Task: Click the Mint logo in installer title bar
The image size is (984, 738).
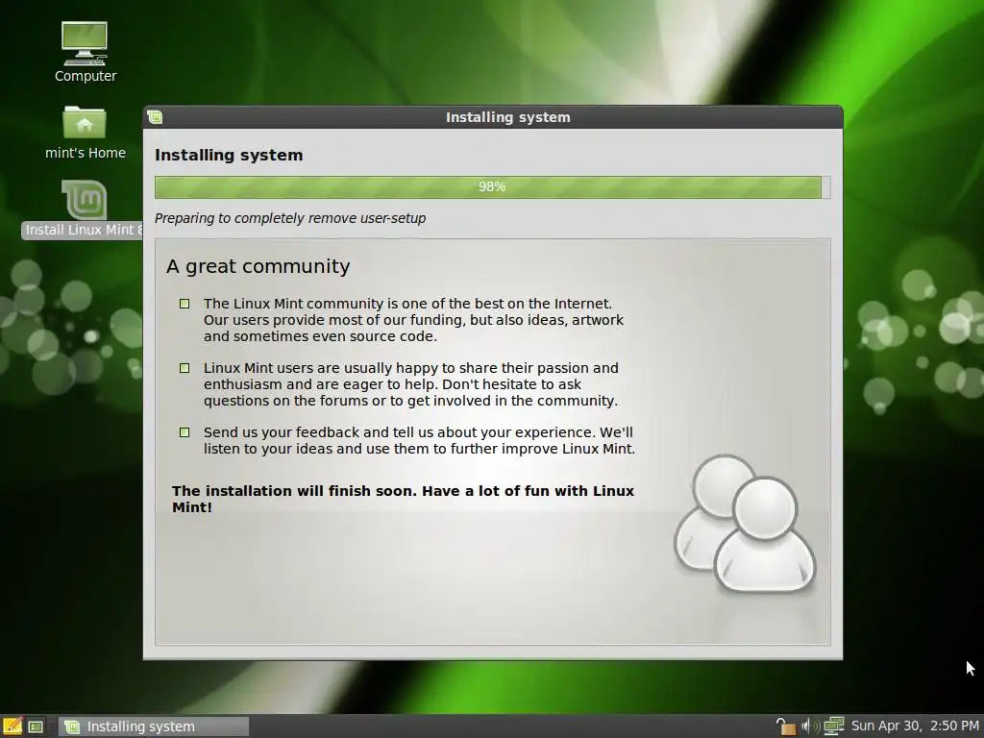Action: click(155, 117)
